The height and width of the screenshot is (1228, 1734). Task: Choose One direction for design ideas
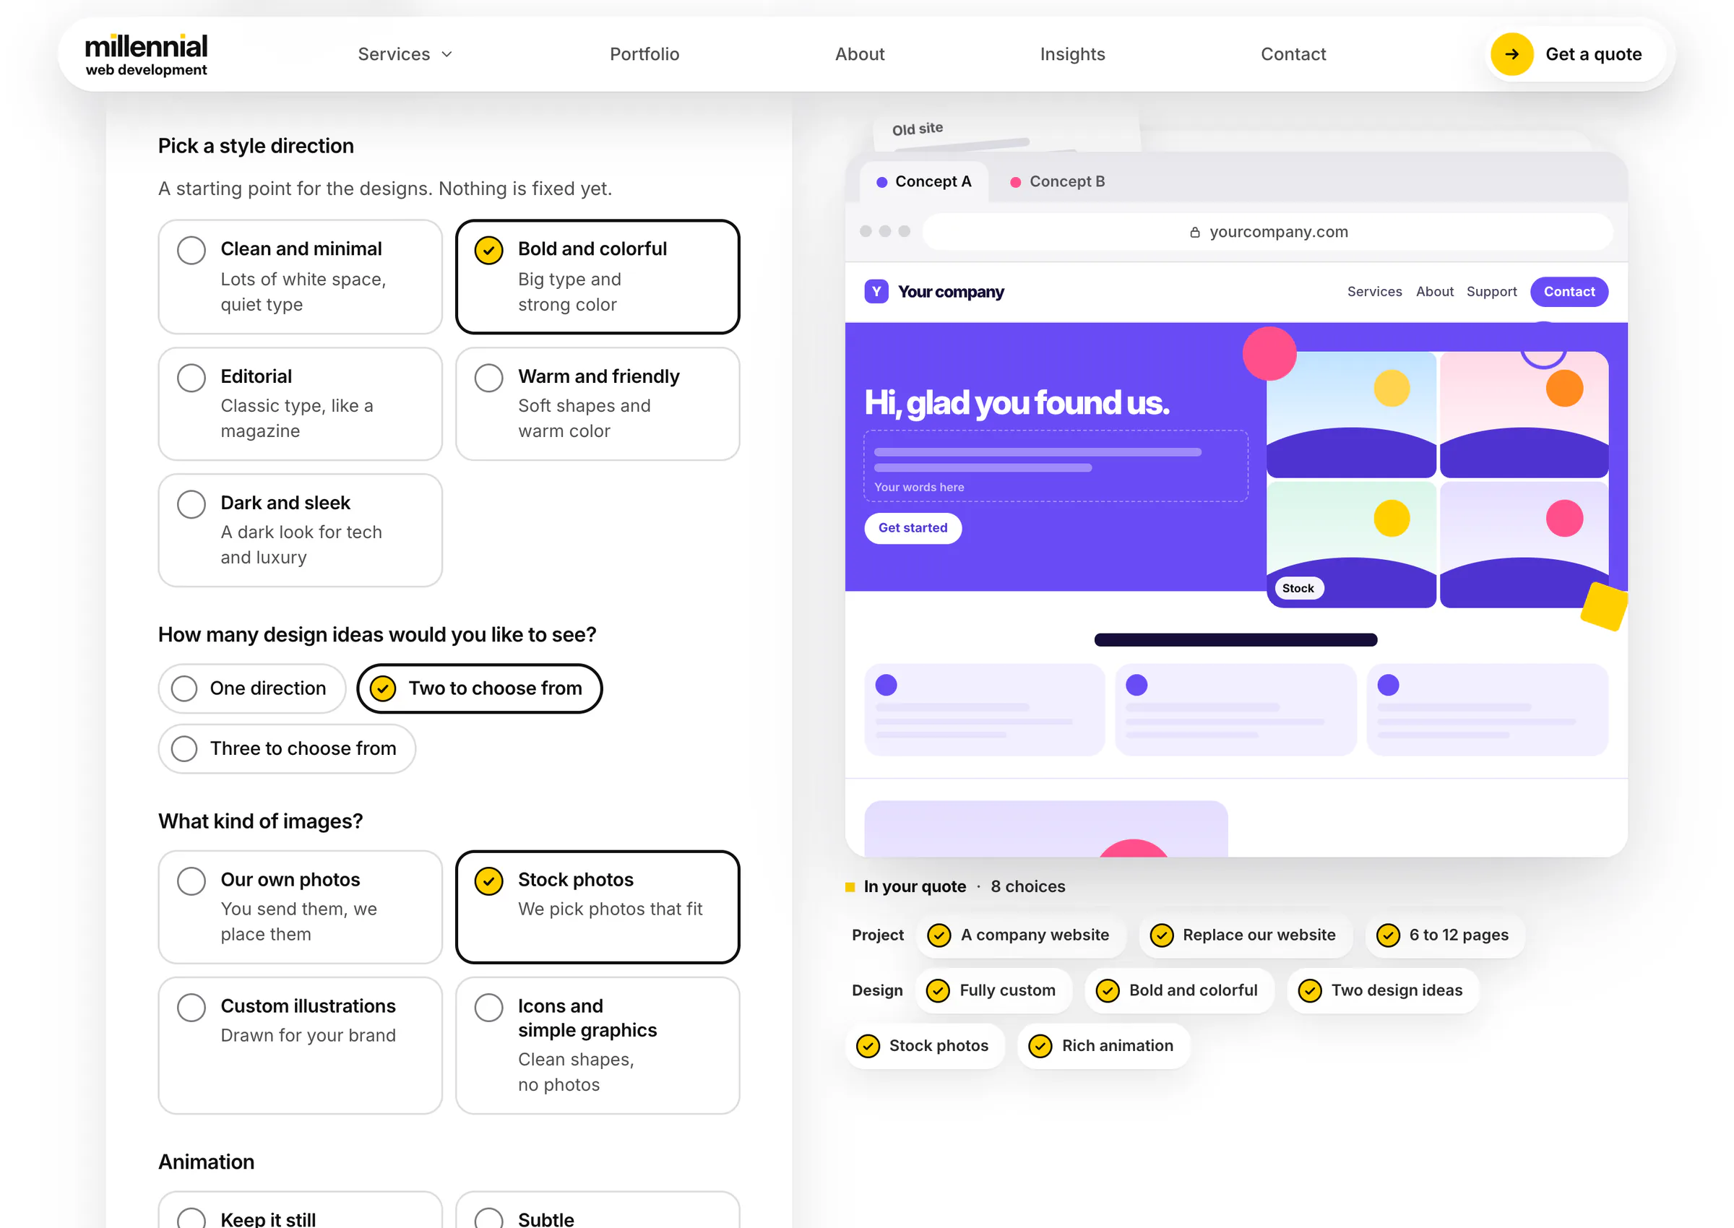252,689
